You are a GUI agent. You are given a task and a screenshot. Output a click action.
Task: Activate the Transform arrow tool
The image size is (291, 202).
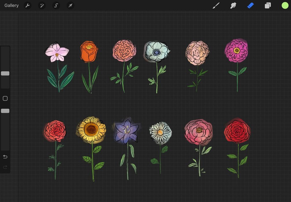[70, 5]
